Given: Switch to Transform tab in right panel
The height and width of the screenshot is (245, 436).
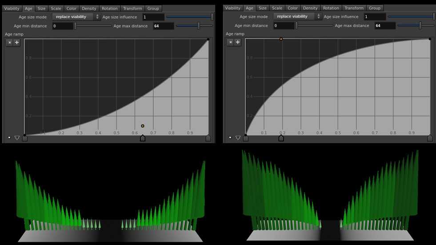Looking at the screenshot, I should point(354,8).
